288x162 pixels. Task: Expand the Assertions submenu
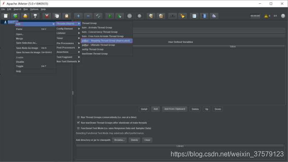tap(68, 52)
